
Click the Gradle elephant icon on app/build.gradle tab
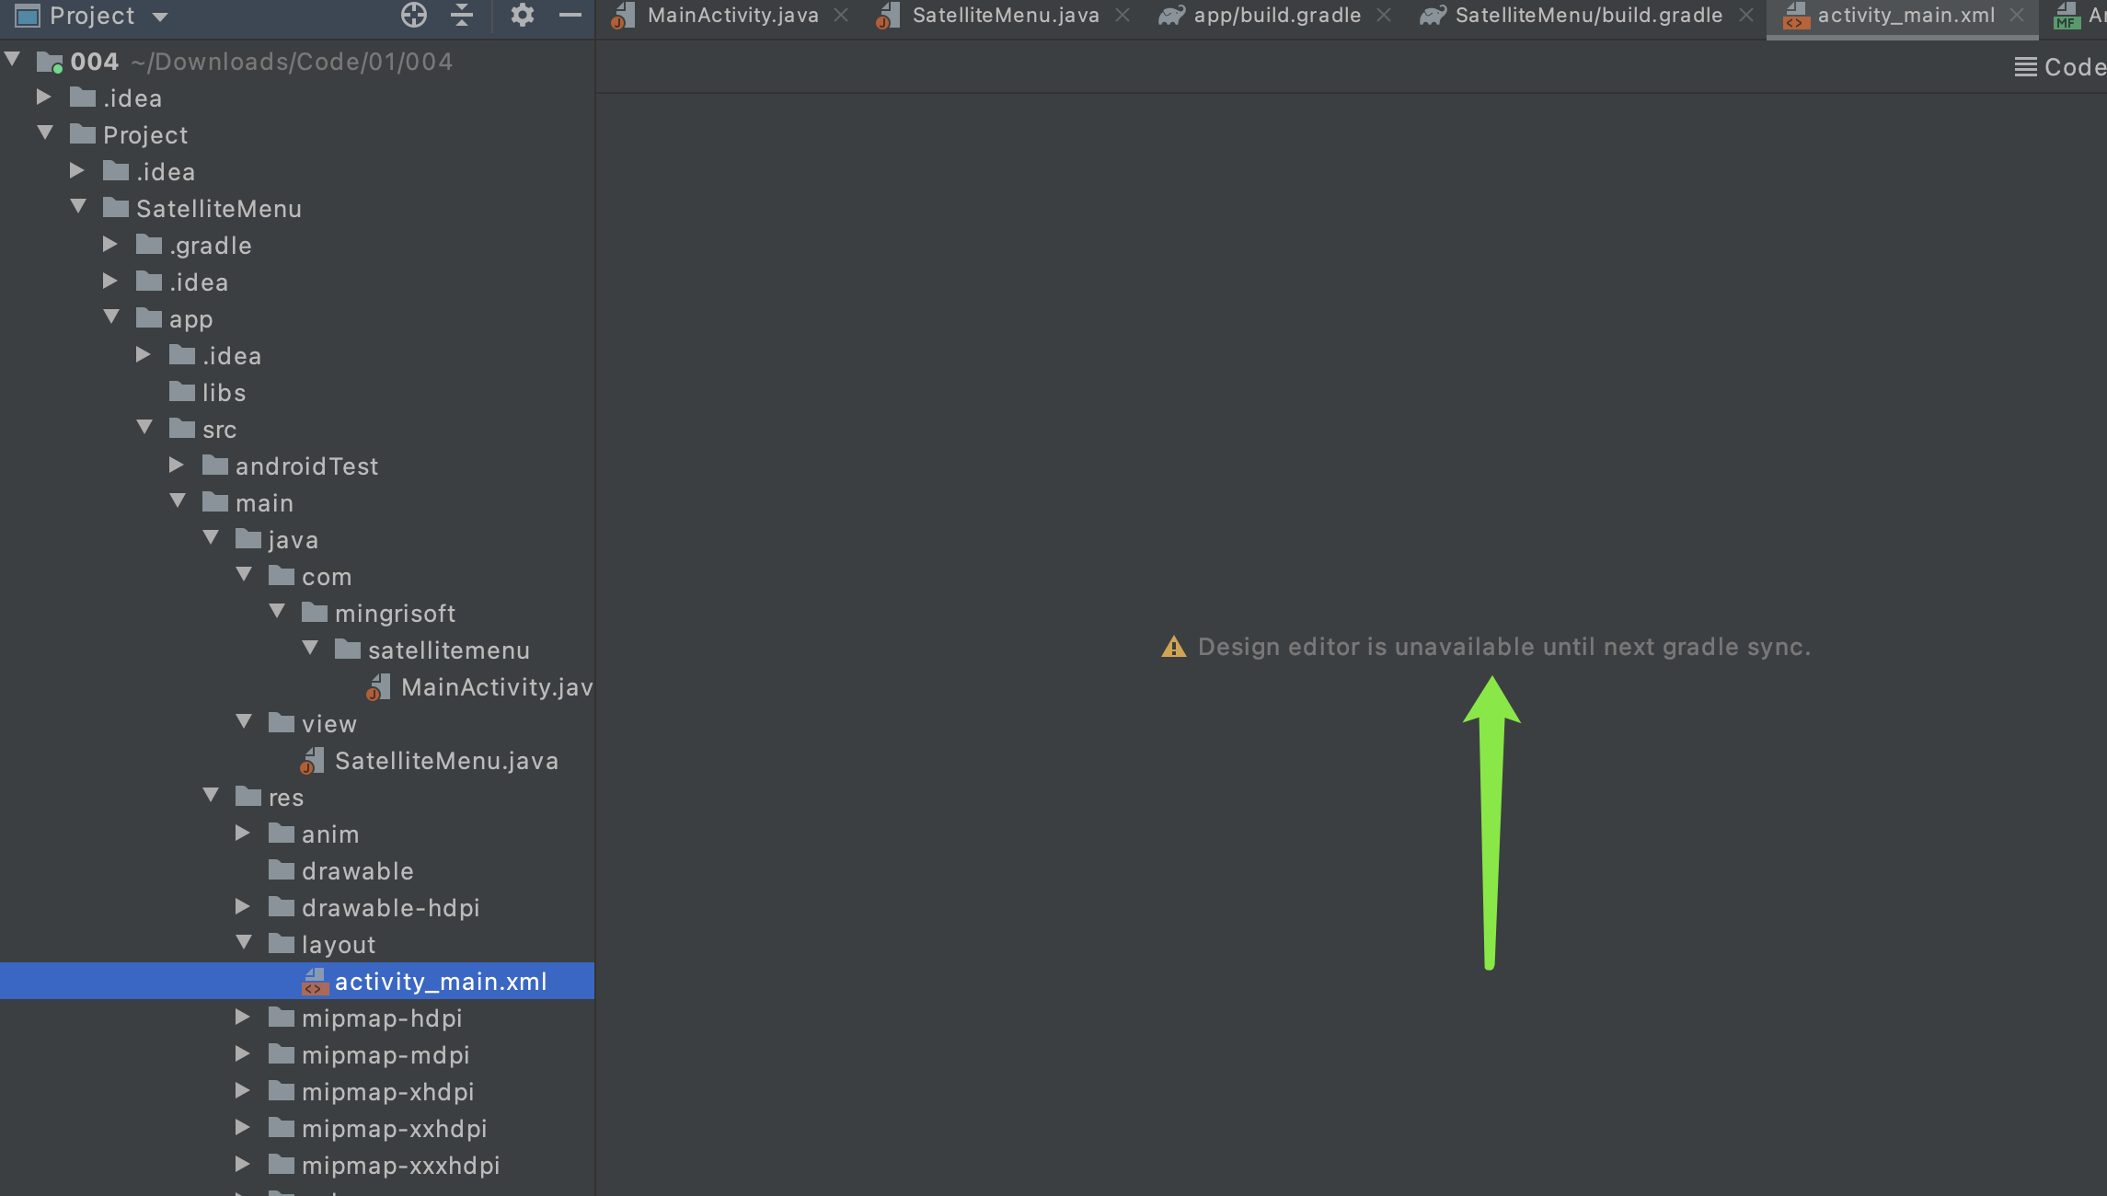(1169, 15)
